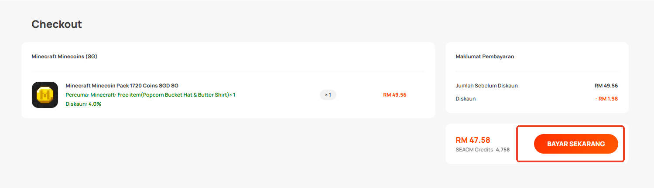654x188 pixels.
Task: Select the Minecraft Minecoins (SG) section title
Action: (x=64, y=57)
